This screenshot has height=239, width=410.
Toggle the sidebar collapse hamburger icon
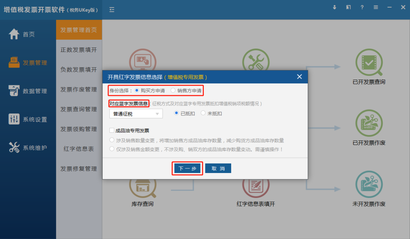pos(112,9)
